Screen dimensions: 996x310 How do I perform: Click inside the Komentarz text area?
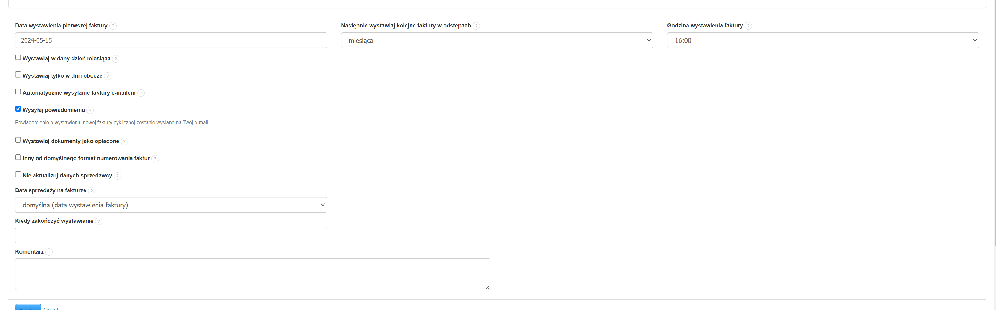(253, 274)
